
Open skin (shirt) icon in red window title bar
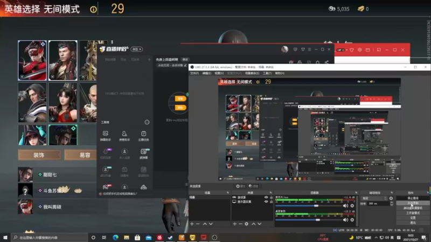pyautogui.click(x=352, y=50)
